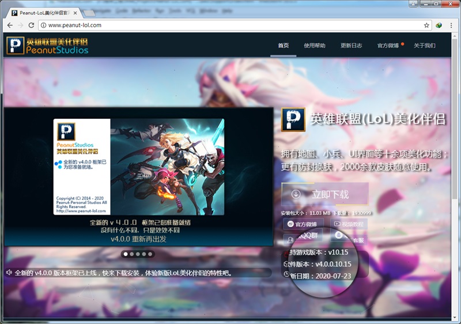The width and height of the screenshot is (461, 324).
Task: Click the speaker icon beside the announcement
Action: coord(9,273)
